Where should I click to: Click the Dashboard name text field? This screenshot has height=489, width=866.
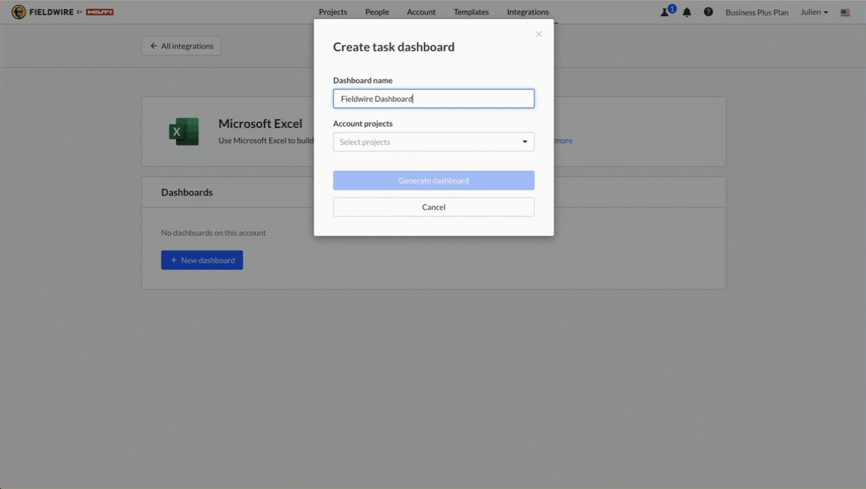point(434,98)
